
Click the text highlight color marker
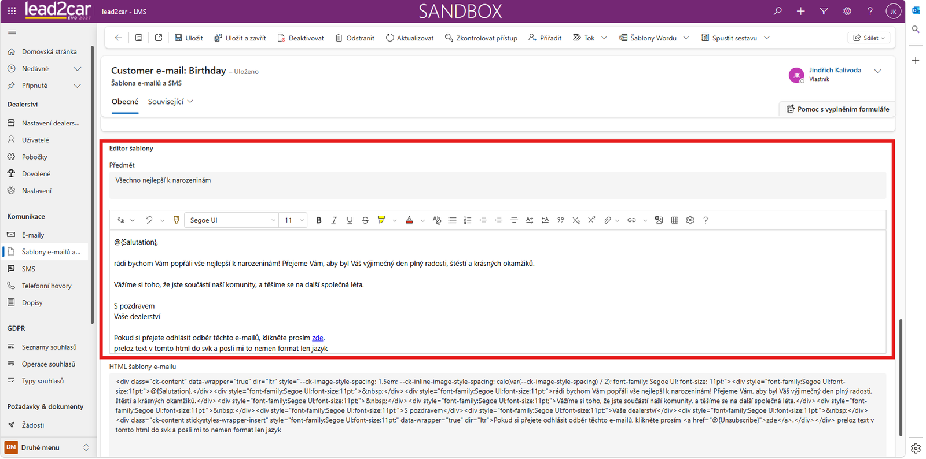point(381,220)
